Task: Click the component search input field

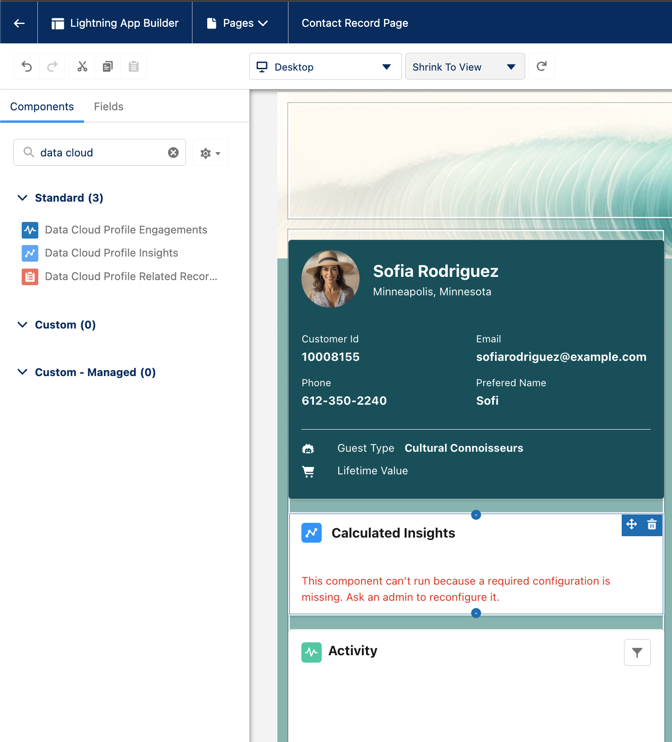Action: tap(99, 153)
